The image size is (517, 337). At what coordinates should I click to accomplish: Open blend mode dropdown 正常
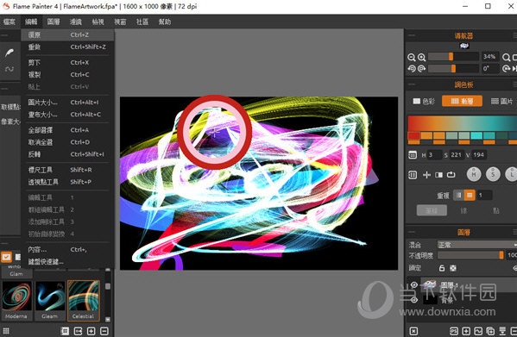click(x=477, y=245)
